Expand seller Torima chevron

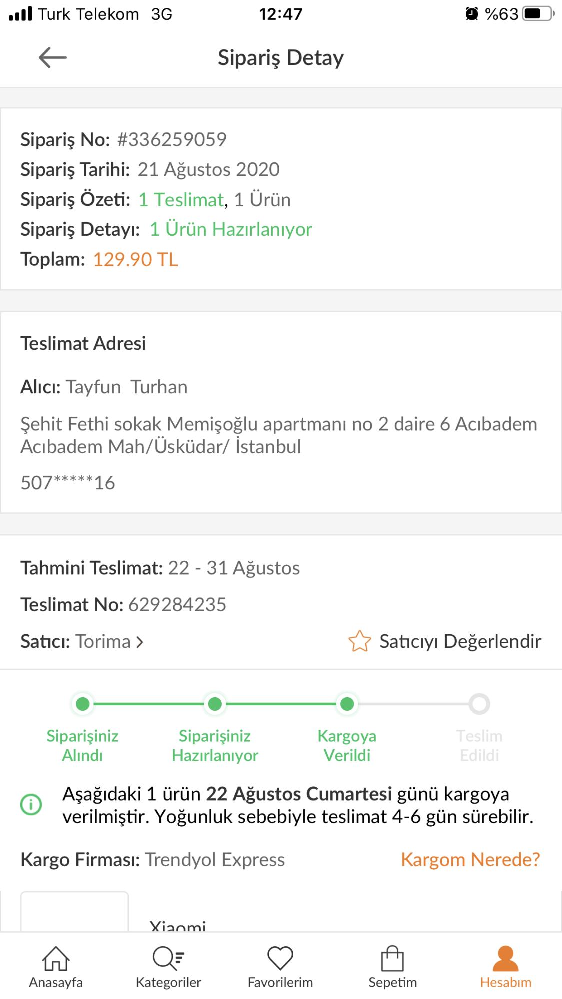(x=140, y=642)
